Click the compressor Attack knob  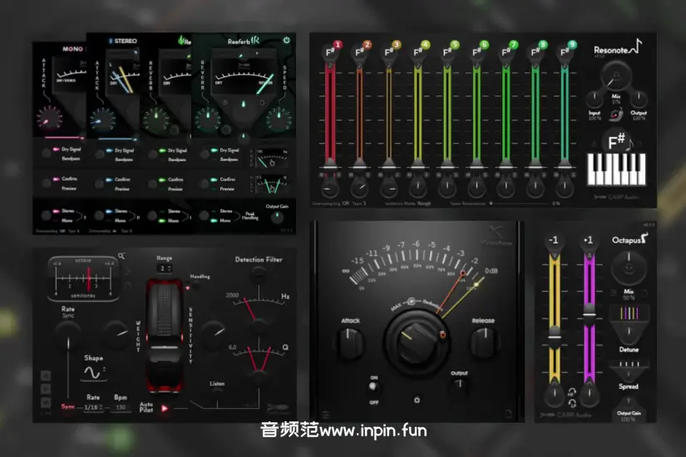tap(351, 342)
